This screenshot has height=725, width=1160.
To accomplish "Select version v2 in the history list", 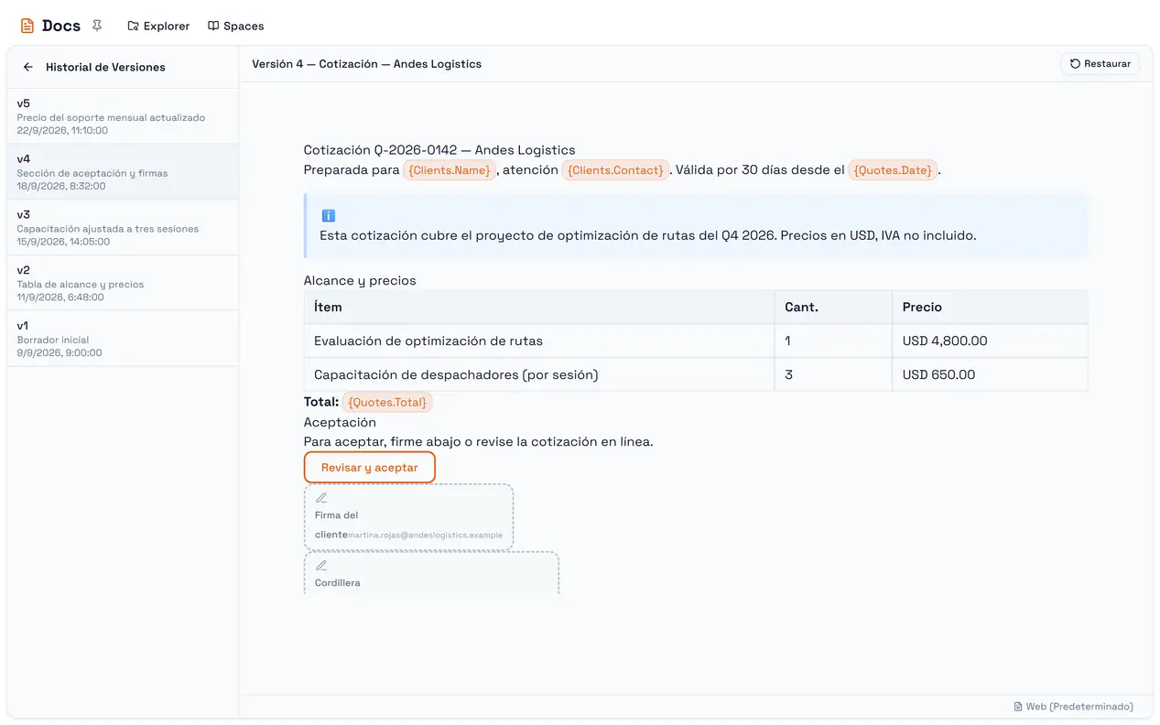I will pyautogui.click(x=123, y=283).
